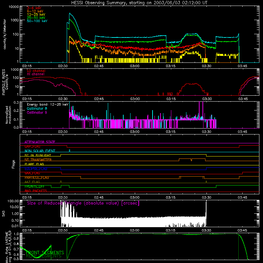Click the 03:45 tick under the particle rates plot

(x=243, y=99)
